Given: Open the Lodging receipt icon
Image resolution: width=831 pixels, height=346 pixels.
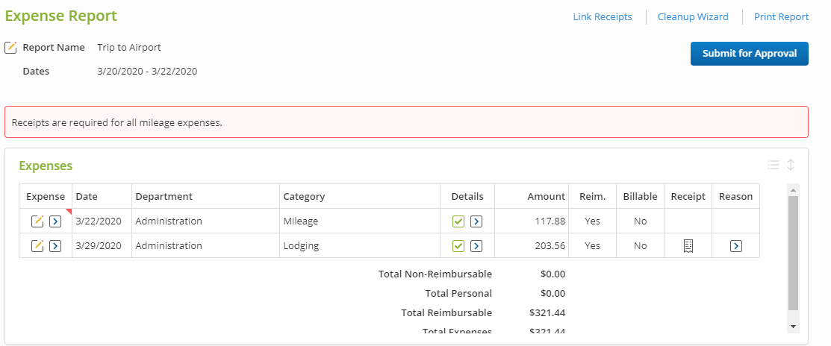Looking at the screenshot, I should coord(688,246).
